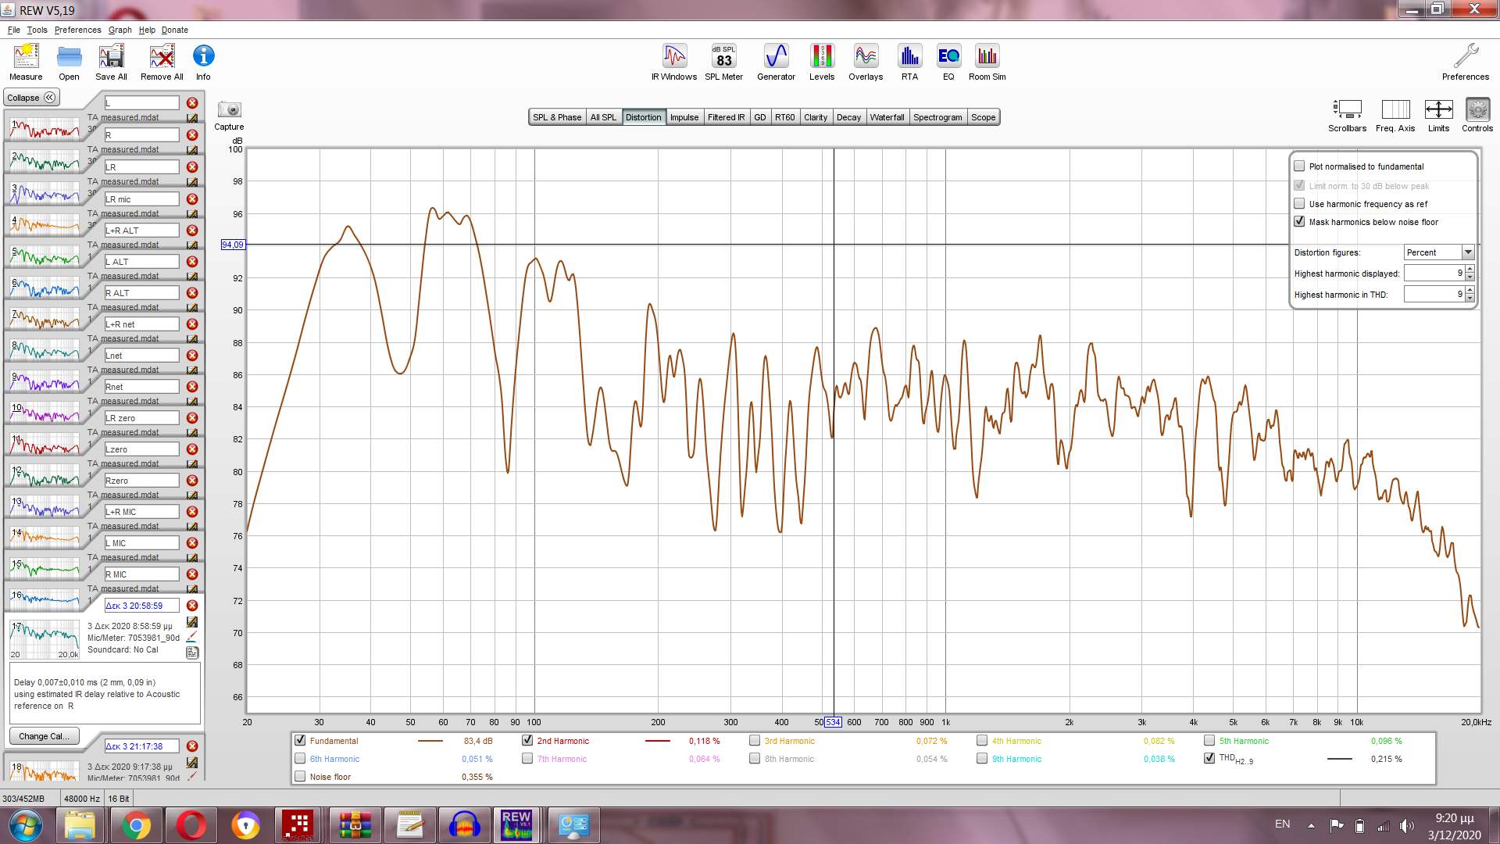Increase highest harmonic displayed value

(x=1470, y=270)
